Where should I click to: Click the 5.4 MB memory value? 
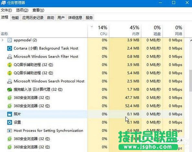pyautogui.click(x=133, y=73)
